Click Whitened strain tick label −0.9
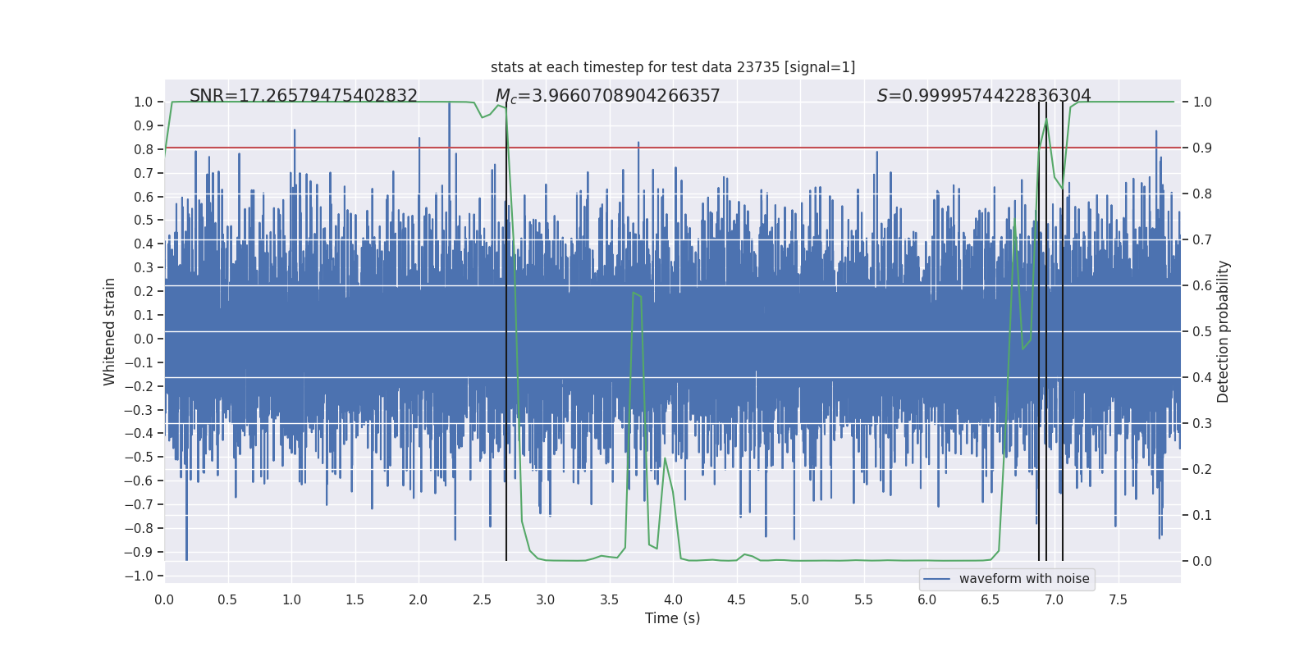 (x=140, y=553)
